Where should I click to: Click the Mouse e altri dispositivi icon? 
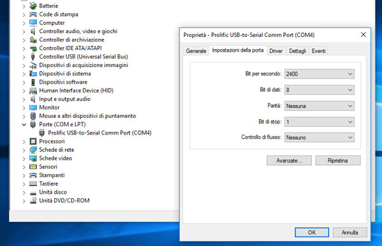click(33, 116)
